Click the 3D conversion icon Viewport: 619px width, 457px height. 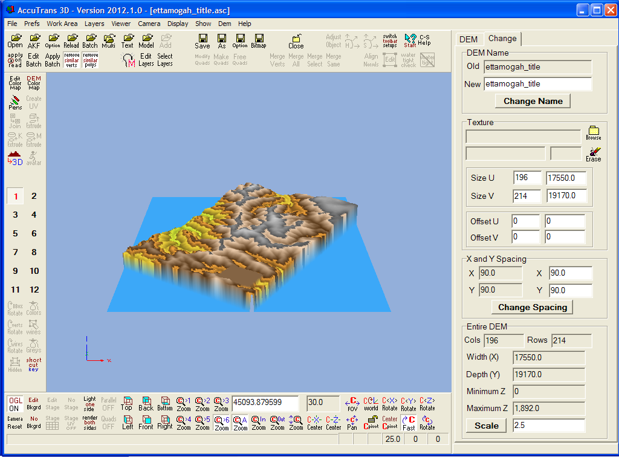[15, 158]
